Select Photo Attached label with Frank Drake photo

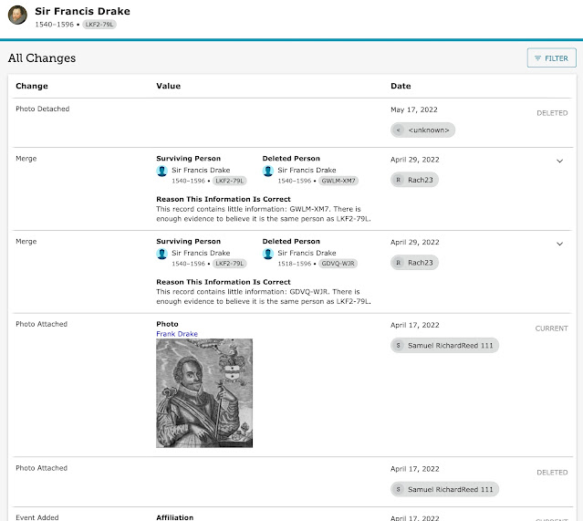pos(41,324)
